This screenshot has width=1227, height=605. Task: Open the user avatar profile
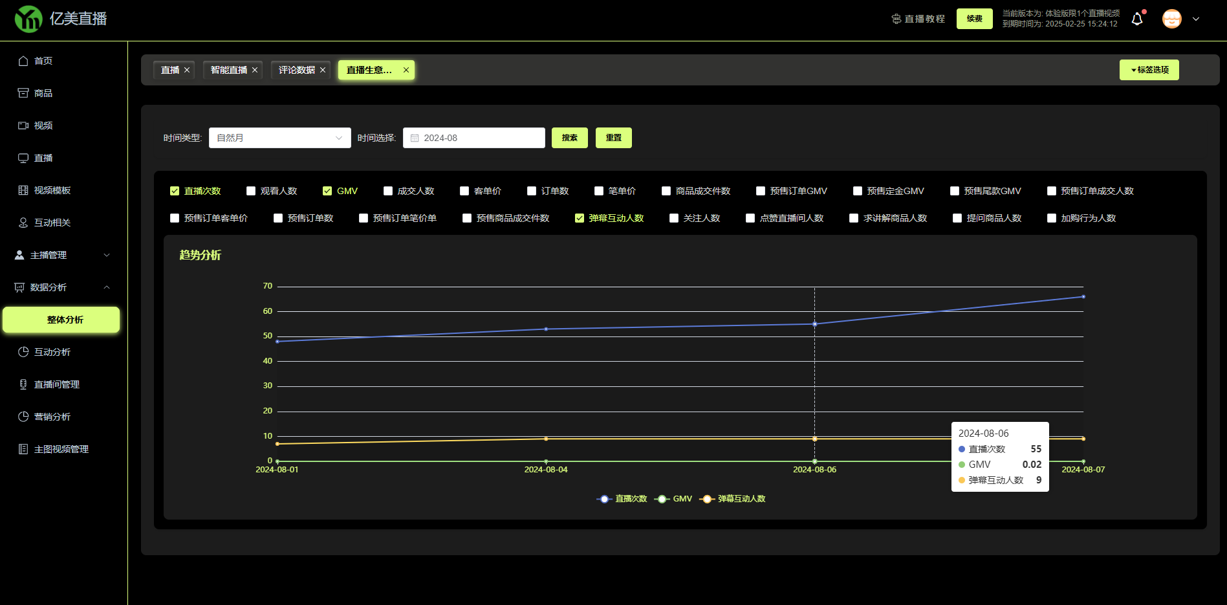point(1171,19)
